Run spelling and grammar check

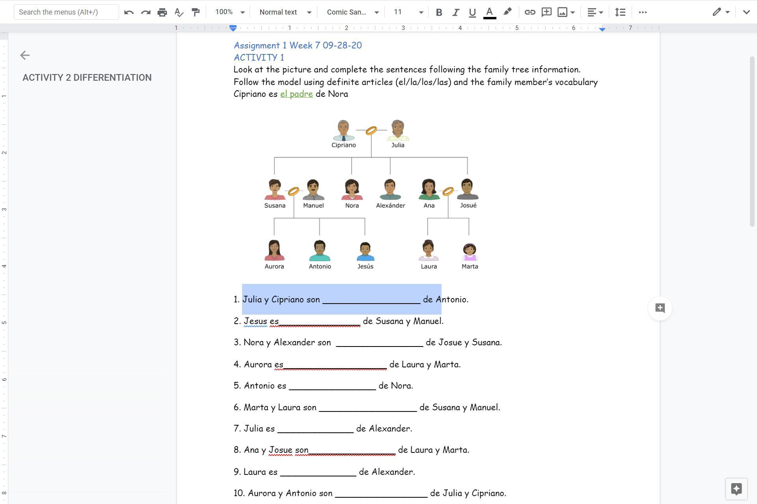click(x=179, y=12)
